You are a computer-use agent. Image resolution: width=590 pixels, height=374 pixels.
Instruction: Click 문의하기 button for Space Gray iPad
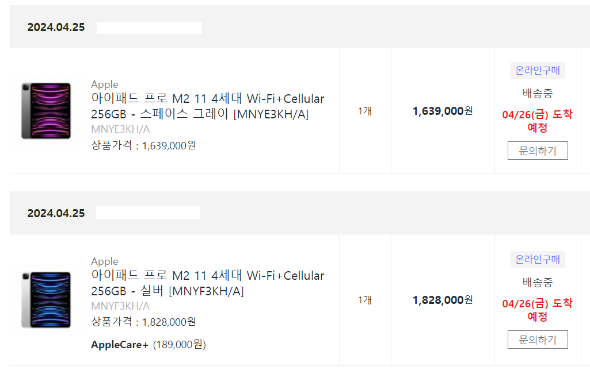point(537,151)
